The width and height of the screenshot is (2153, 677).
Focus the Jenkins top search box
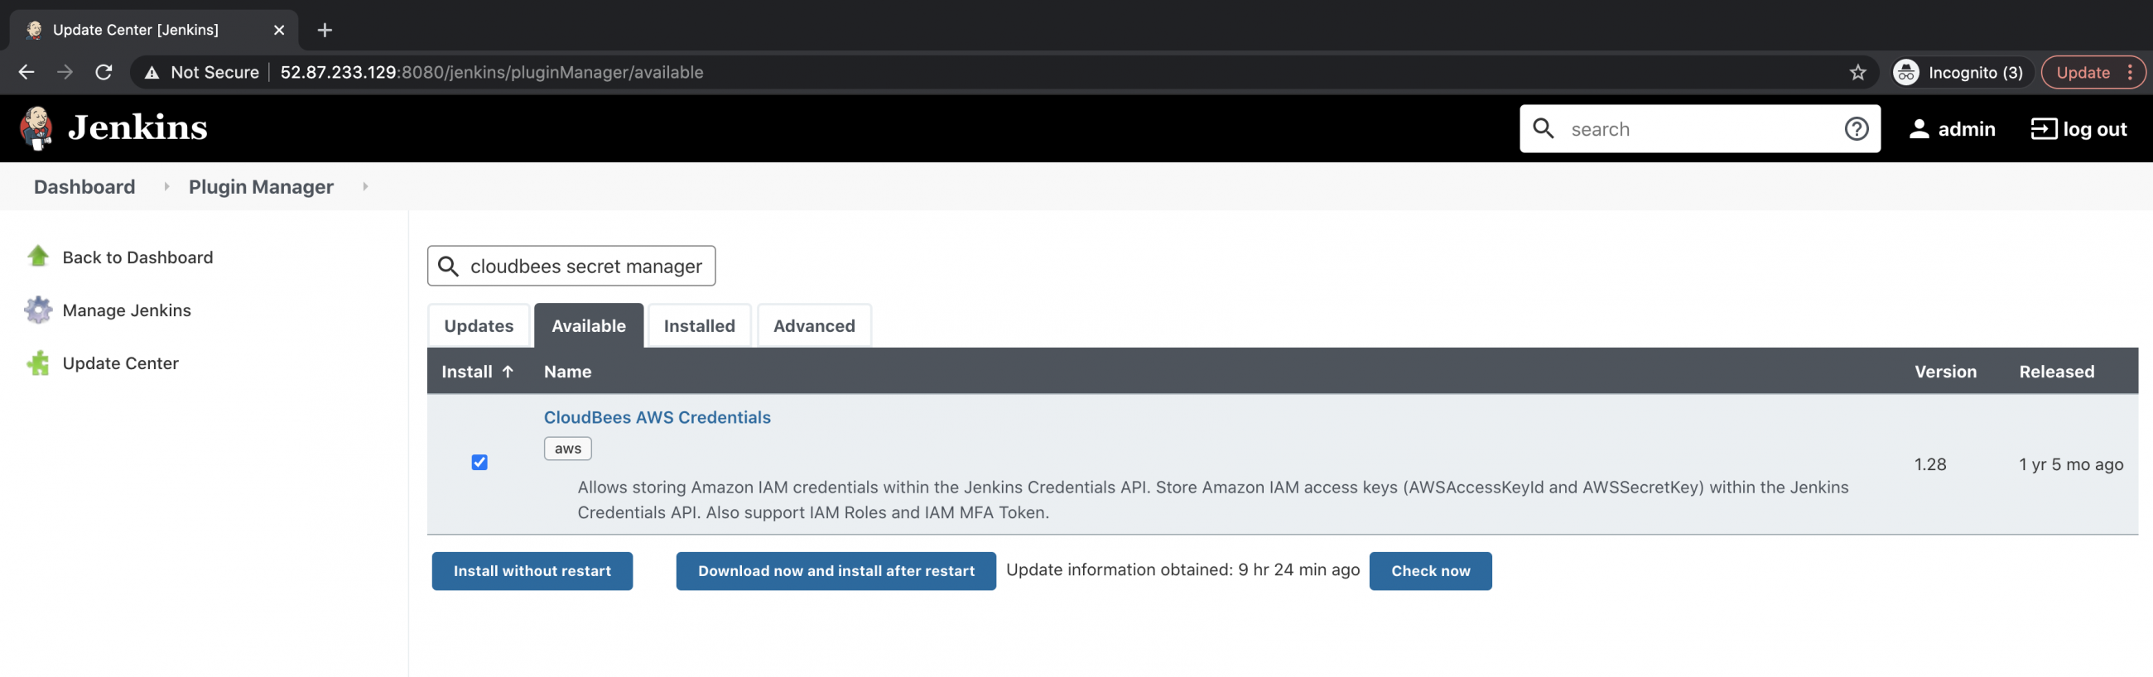pyautogui.click(x=1700, y=129)
